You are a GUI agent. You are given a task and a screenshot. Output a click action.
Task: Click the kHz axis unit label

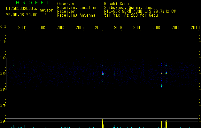[x=3, y=26]
